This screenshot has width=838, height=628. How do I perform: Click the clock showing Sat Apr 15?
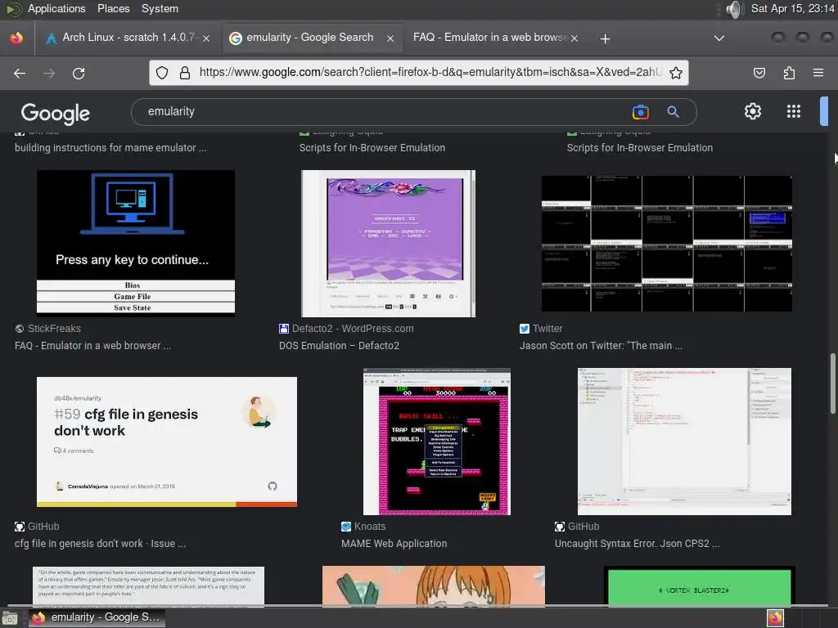792,8
